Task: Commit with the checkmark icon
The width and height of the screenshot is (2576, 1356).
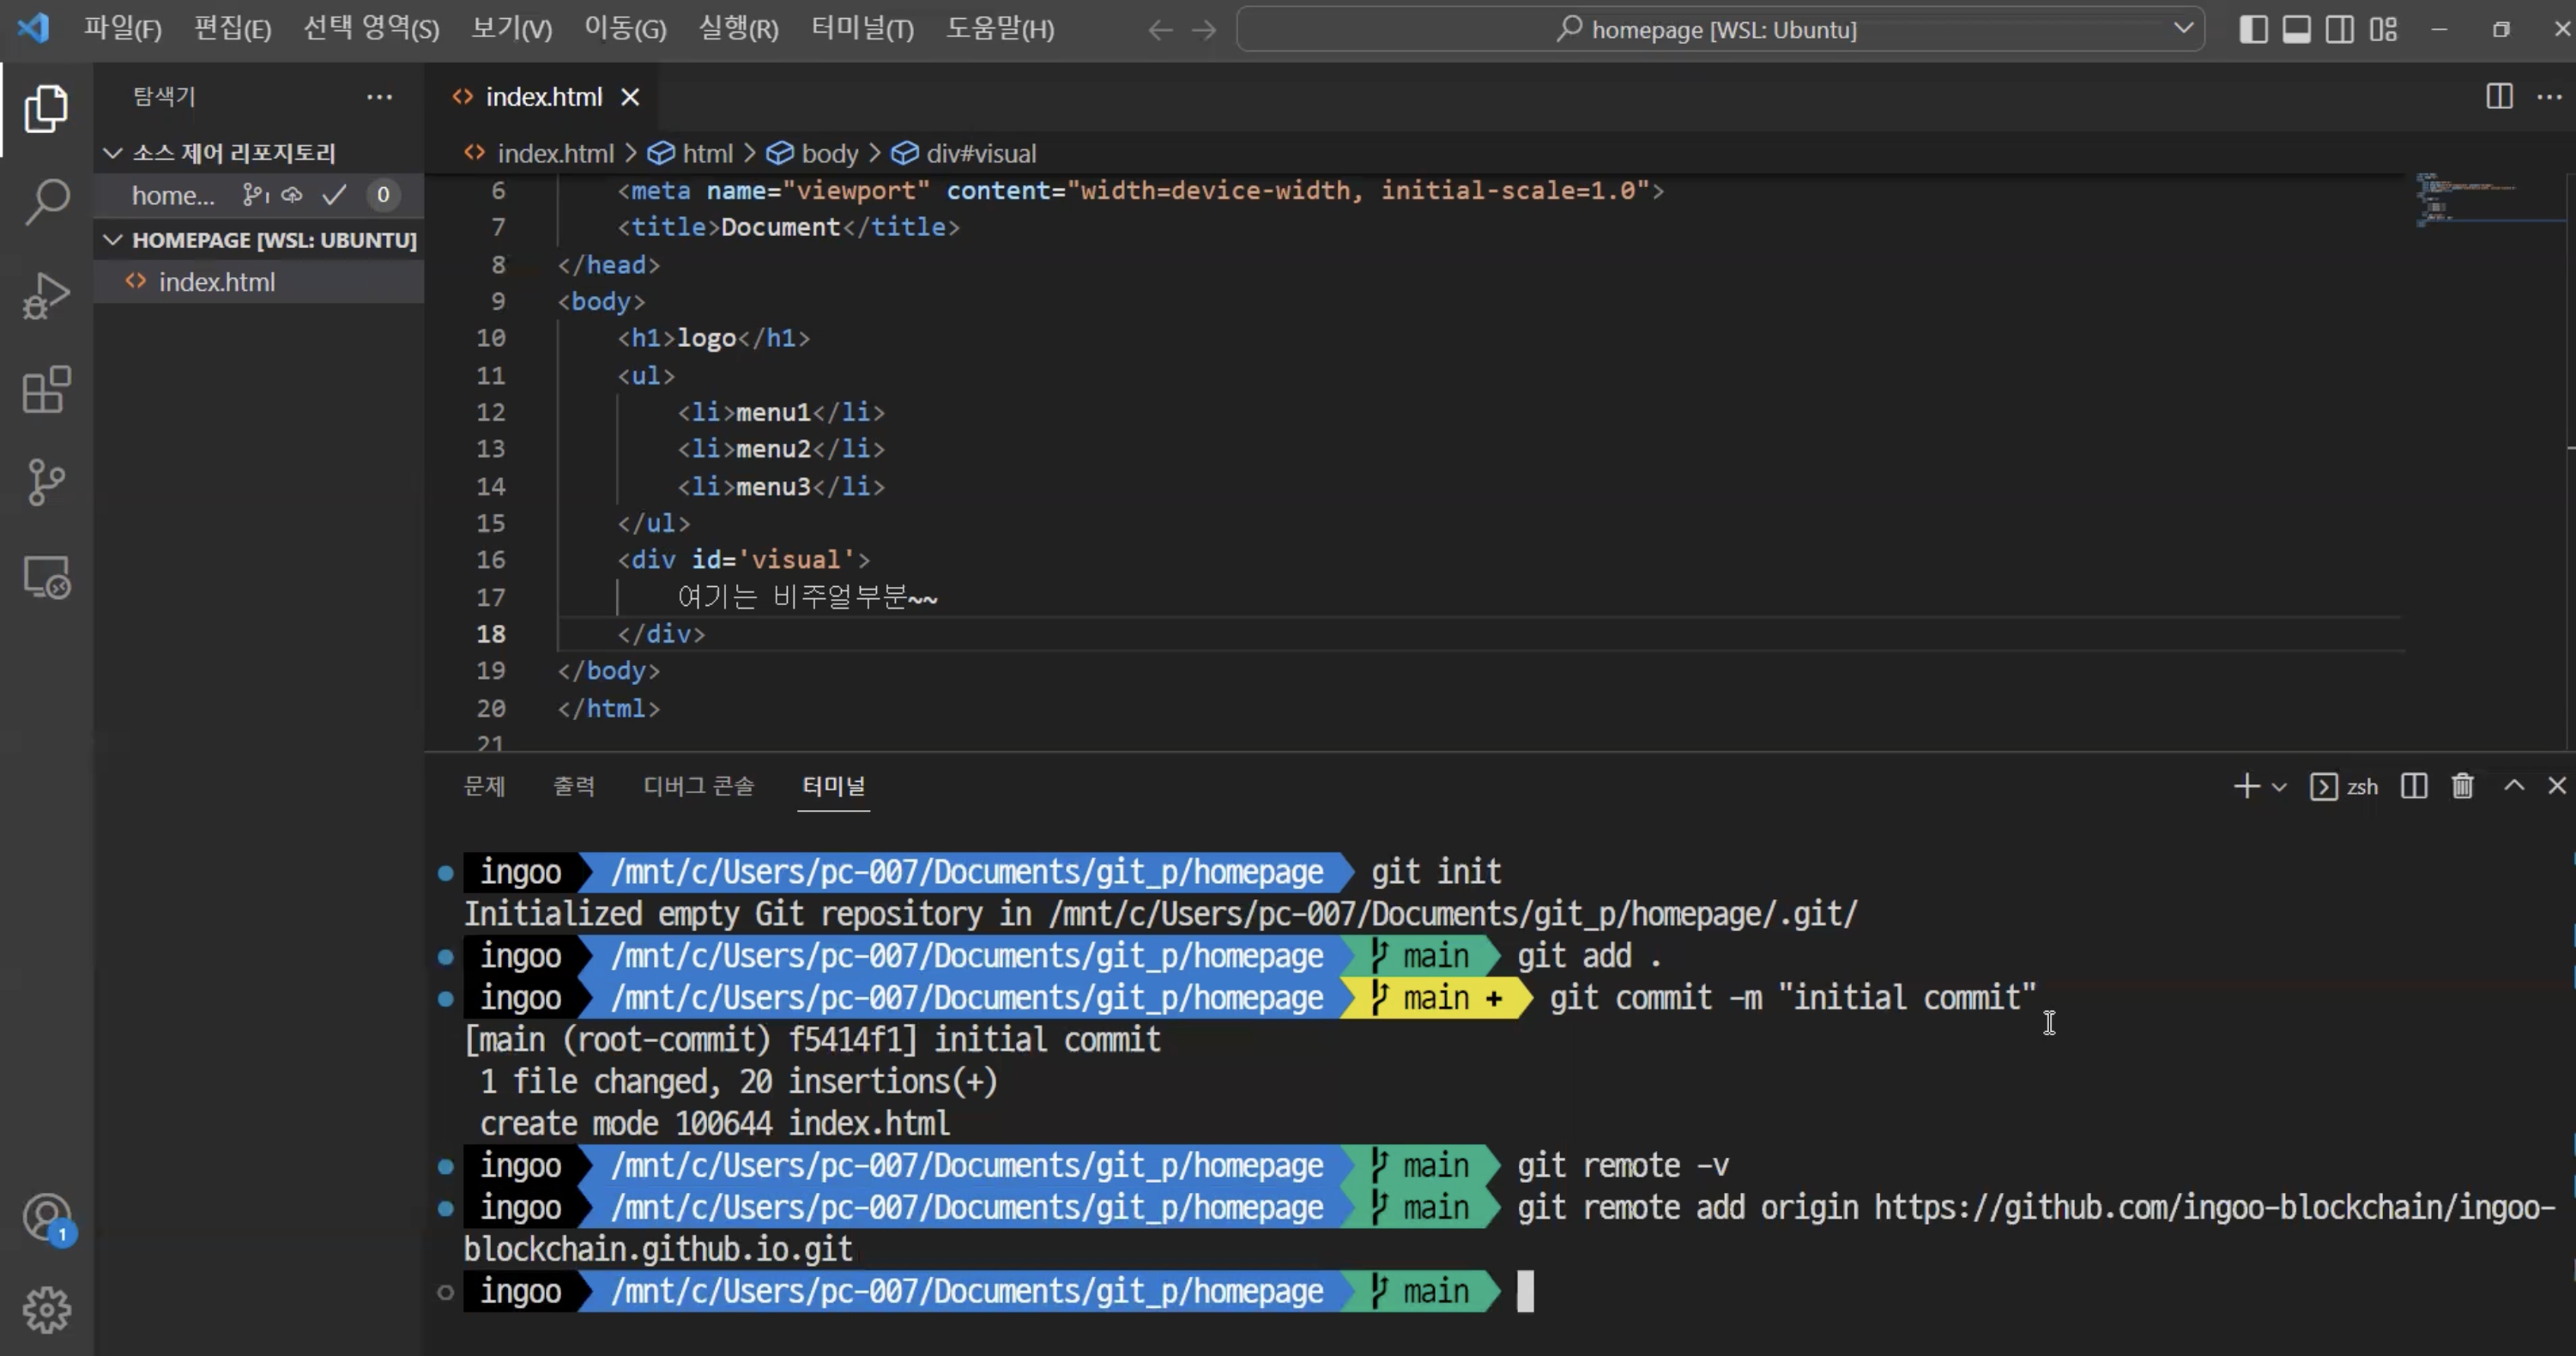Action: point(334,195)
